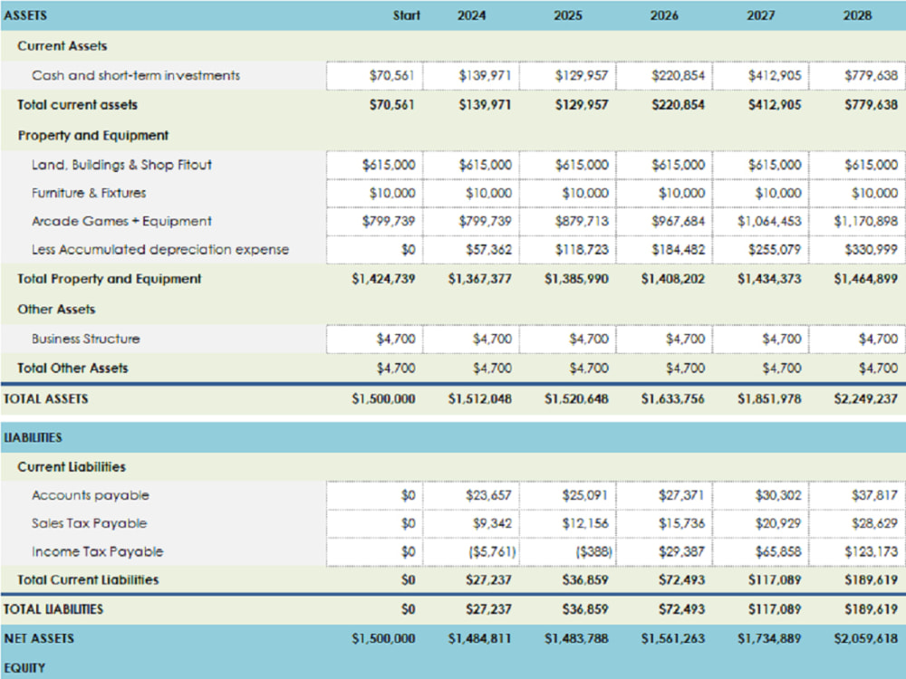Select the Less Accumulated depreciation expense label
The height and width of the screenshot is (679, 906).
[160, 250]
